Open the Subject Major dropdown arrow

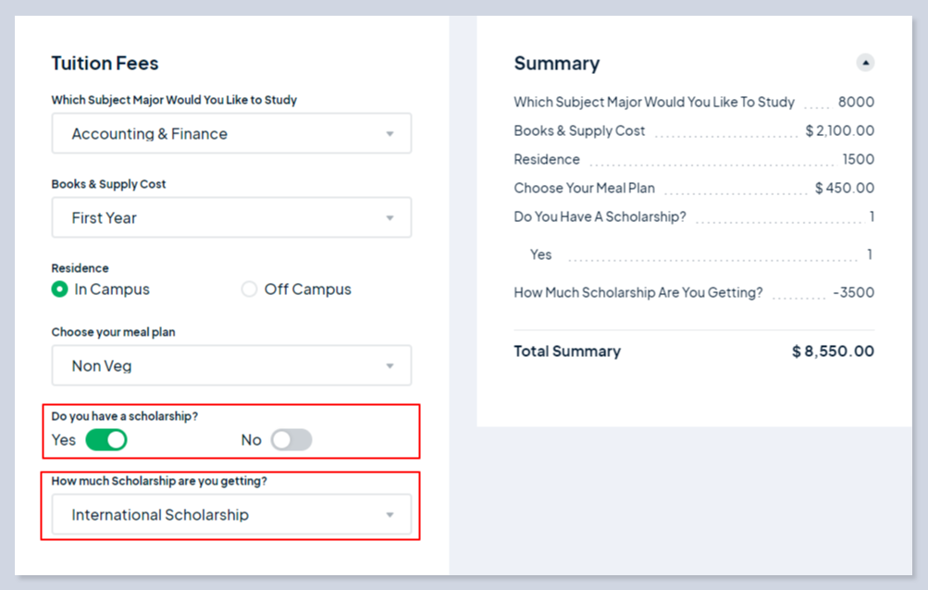click(390, 134)
